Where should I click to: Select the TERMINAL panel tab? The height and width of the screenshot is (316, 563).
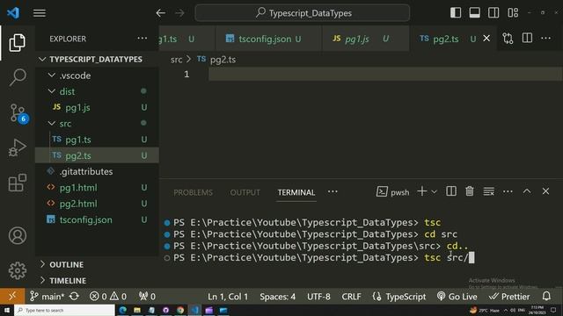(x=296, y=193)
